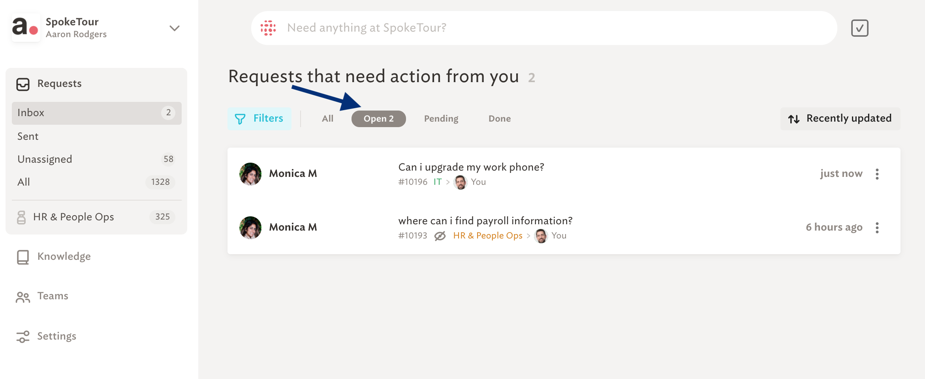The height and width of the screenshot is (379, 925).
Task: Click the HR & People Ops team icon
Action: tap(21, 217)
